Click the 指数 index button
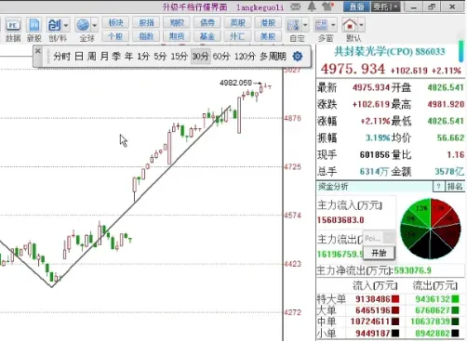This screenshot has width=467, height=341. pyautogui.click(x=146, y=36)
